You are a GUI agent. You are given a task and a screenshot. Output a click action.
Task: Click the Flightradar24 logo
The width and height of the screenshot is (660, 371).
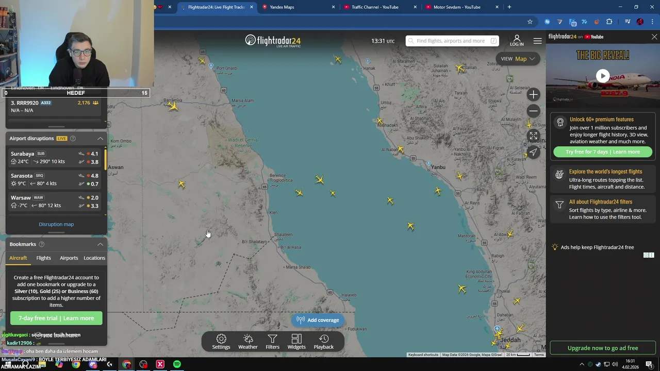click(x=273, y=41)
